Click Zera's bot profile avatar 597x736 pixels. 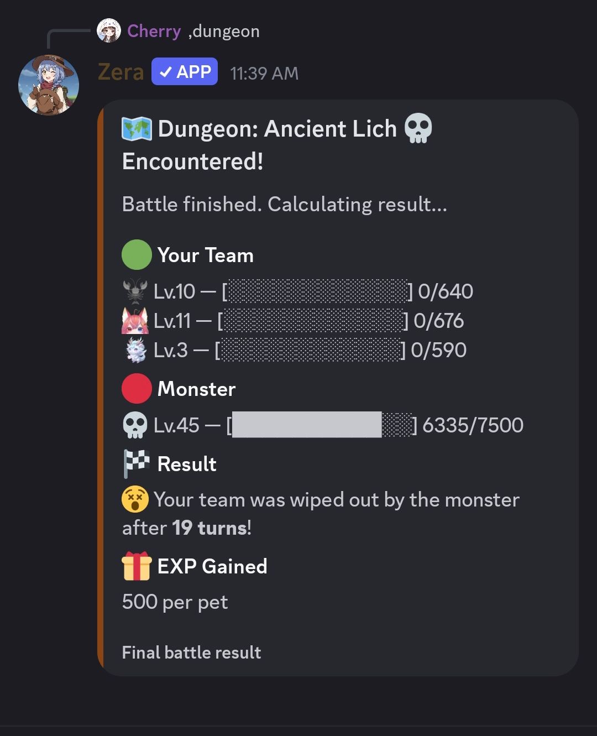tap(49, 85)
